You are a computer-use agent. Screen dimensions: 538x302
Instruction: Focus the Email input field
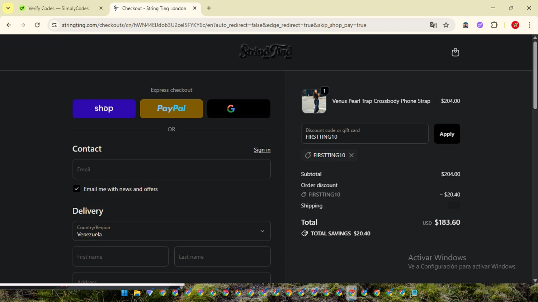pyautogui.click(x=171, y=169)
